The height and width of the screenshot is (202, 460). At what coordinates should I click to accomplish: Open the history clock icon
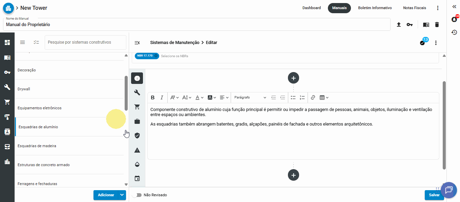click(x=454, y=32)
